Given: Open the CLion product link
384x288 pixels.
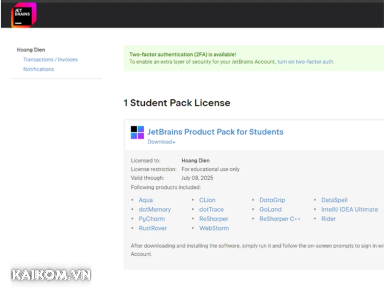Looking at the screenshot, I should [x=207, y=200].
